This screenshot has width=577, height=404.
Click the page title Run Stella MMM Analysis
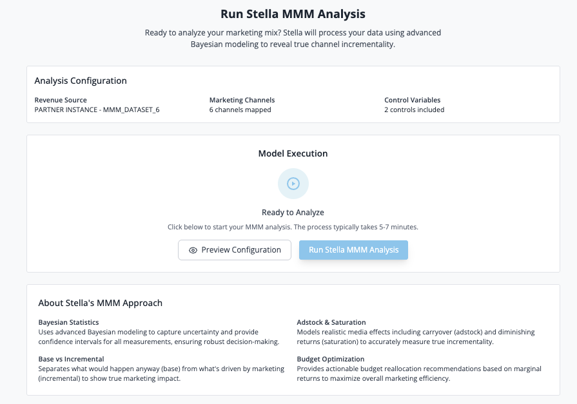coord(293,14)
